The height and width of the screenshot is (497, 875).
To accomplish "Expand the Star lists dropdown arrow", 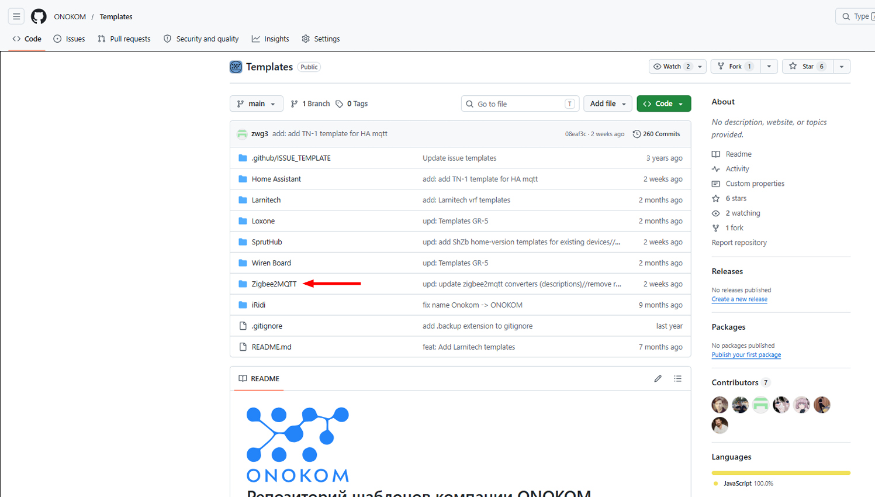I will 842,67.
